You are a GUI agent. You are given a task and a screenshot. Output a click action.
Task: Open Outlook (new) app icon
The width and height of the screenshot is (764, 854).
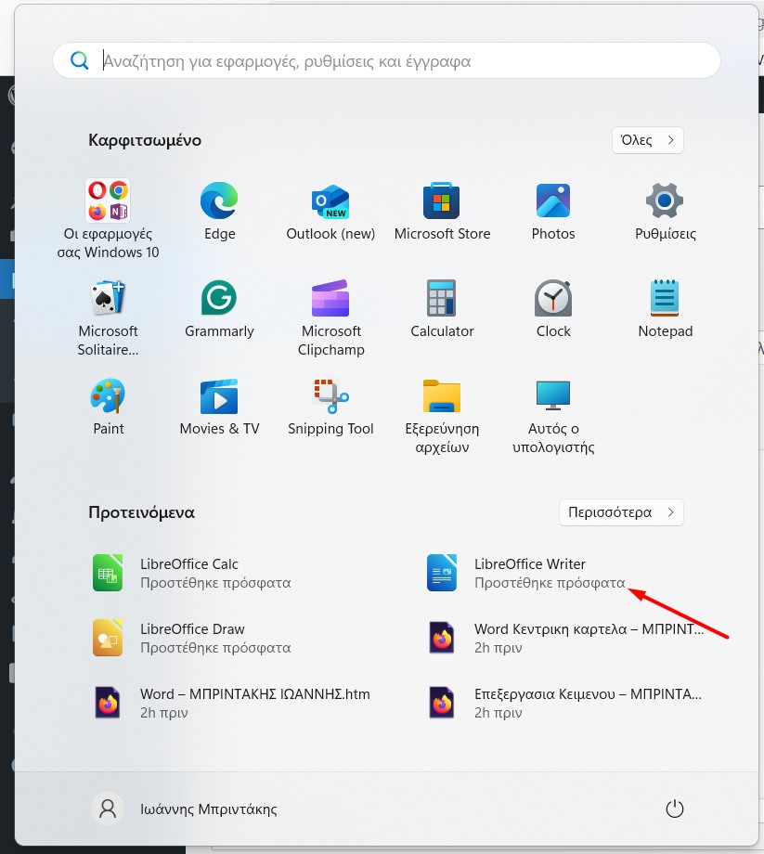click(330, 201)
